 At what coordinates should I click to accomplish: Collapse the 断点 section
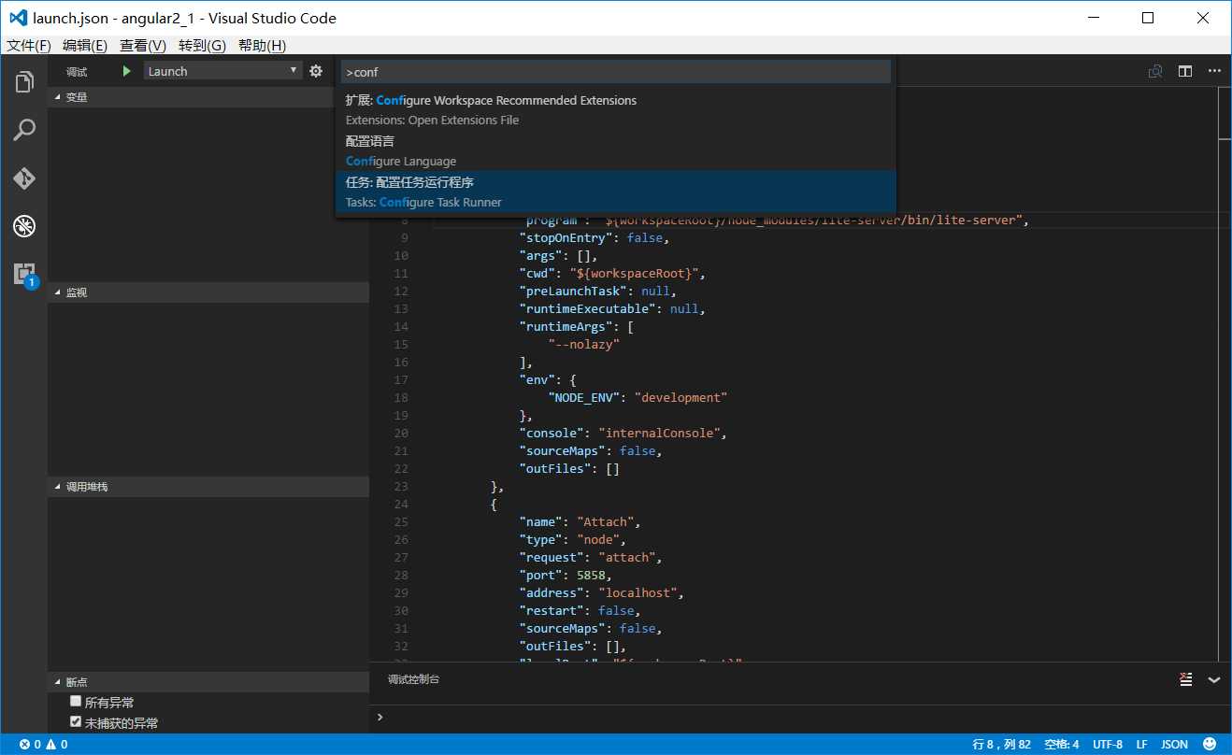pyautogui.click(x=208, y=682)
